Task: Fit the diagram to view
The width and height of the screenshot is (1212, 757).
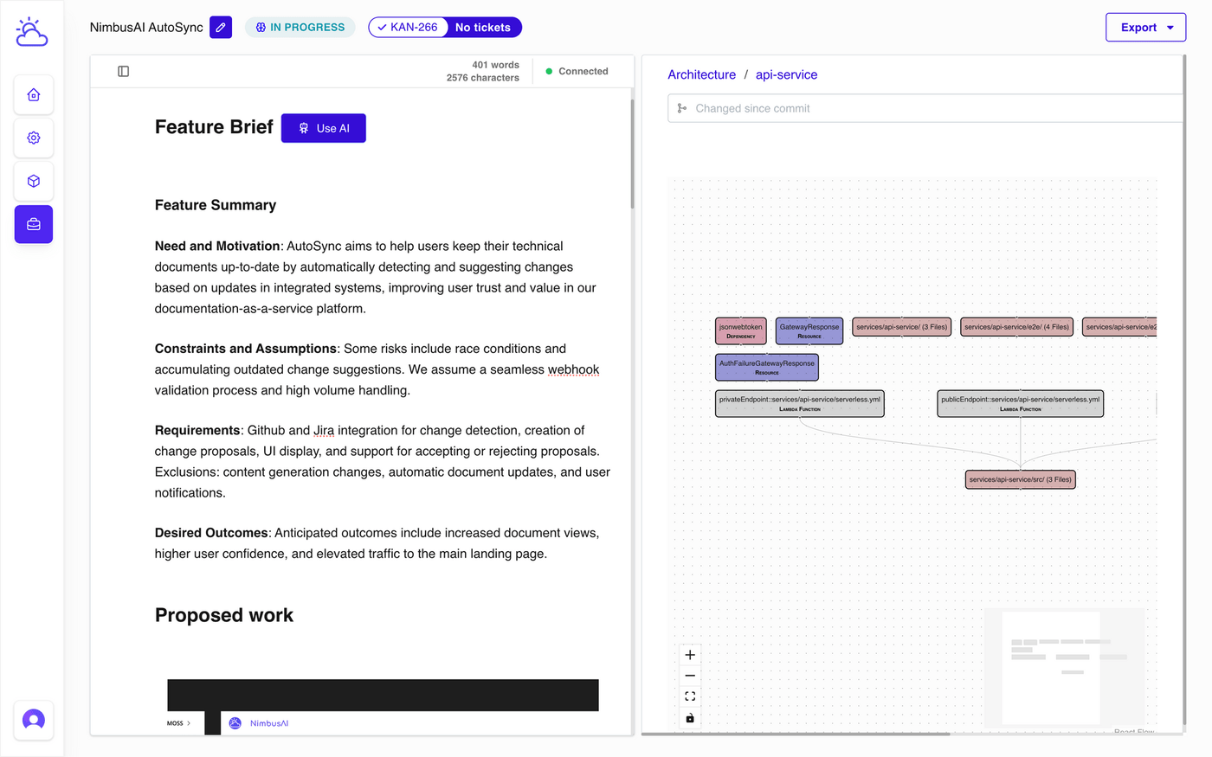Action: coord(690,696)
